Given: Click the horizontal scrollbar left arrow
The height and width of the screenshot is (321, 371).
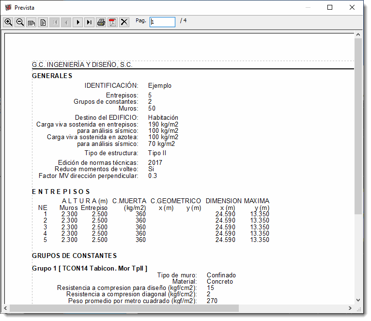Looking at the screenshot, I should point(6,308).
